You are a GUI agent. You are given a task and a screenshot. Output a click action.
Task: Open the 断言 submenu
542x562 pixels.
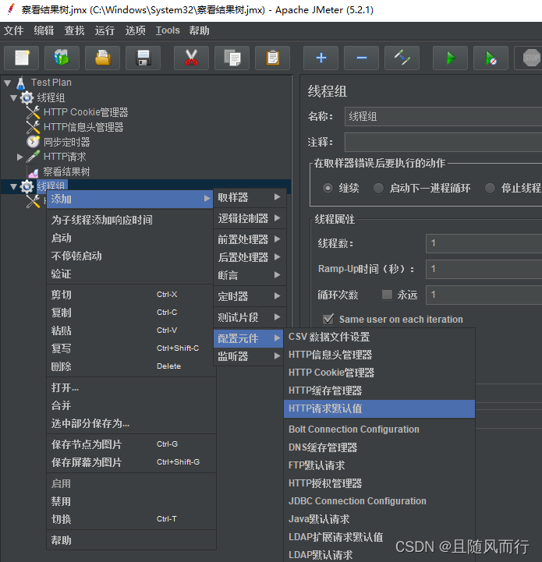point(250,275)
